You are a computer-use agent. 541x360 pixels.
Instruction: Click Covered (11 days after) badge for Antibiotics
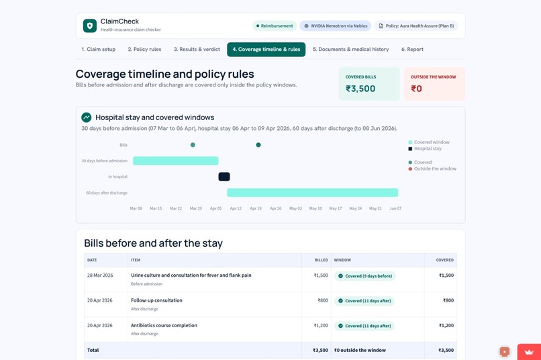coord(364,326)
